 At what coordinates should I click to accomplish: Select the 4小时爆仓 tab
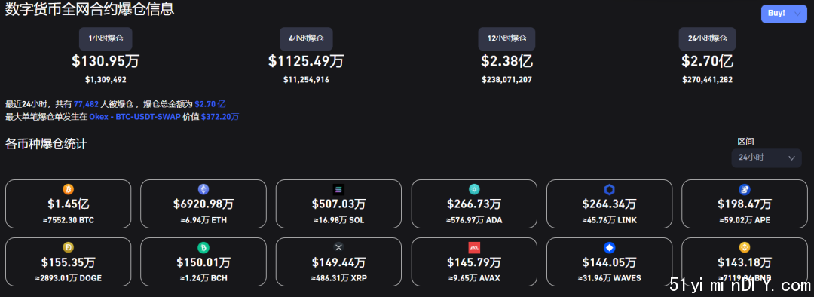click(306, 39)
